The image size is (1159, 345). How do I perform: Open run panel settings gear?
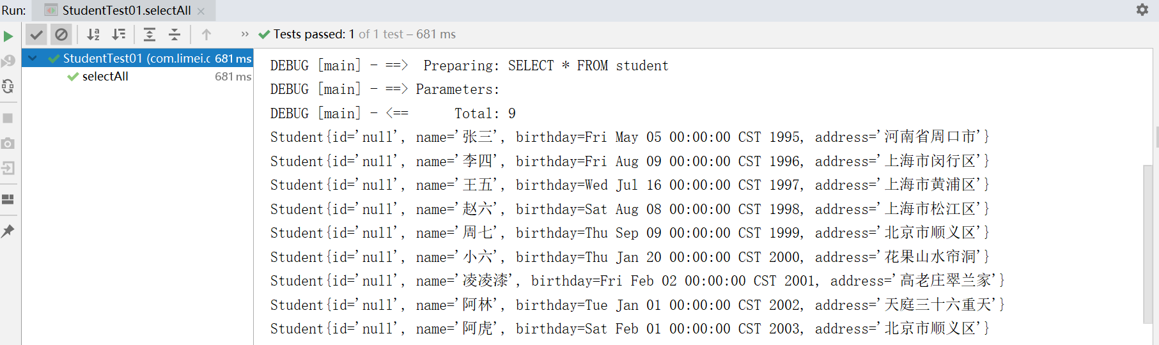pyautogui.click(x=1142, y=10)
